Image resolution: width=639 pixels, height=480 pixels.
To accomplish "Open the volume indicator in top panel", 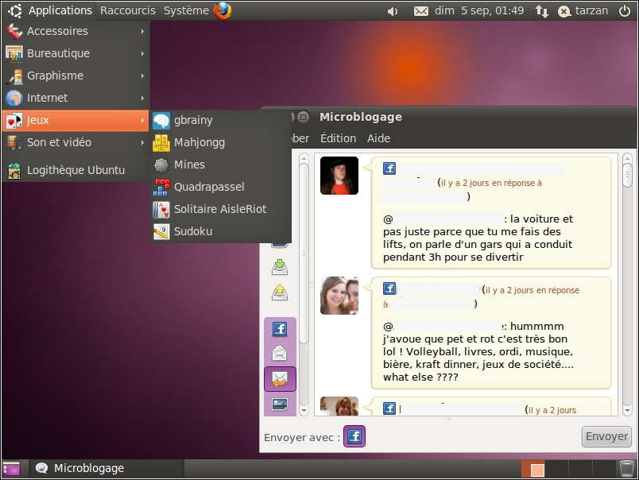I will pos(392,11).
